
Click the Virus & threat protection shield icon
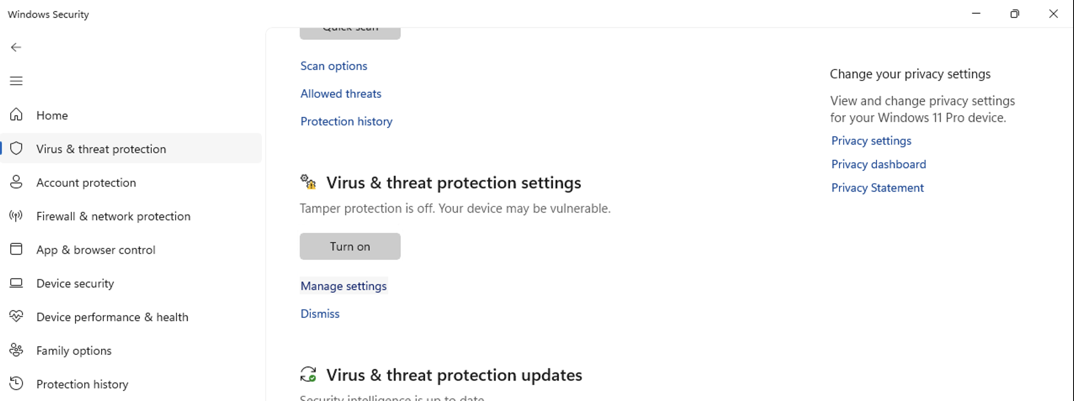(16, 148)
